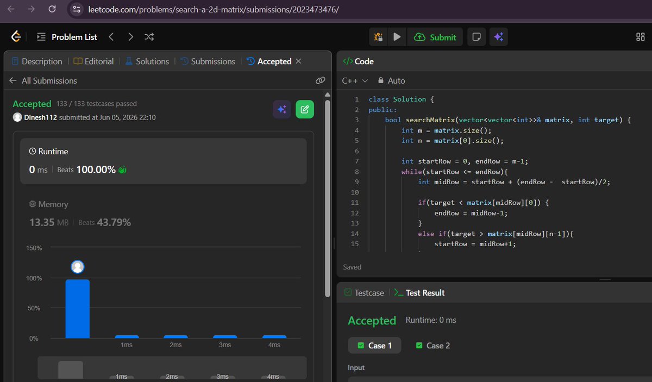The image size is (652, 382).
Task: Select the Runtime stats card
Action: 164,161
